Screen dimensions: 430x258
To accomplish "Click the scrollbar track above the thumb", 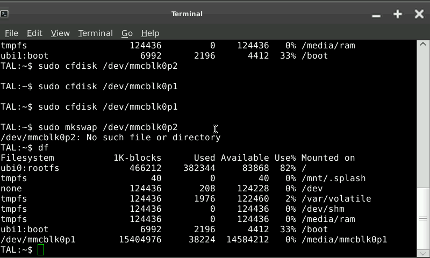I will click(x=424, y=118).
